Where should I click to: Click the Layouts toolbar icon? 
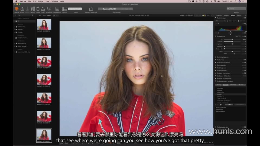point(64,9)
